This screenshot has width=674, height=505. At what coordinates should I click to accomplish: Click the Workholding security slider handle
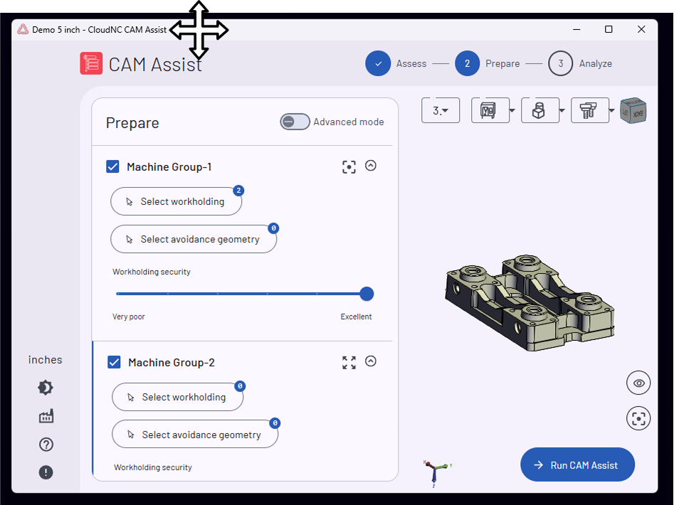[x=367, y=294]
